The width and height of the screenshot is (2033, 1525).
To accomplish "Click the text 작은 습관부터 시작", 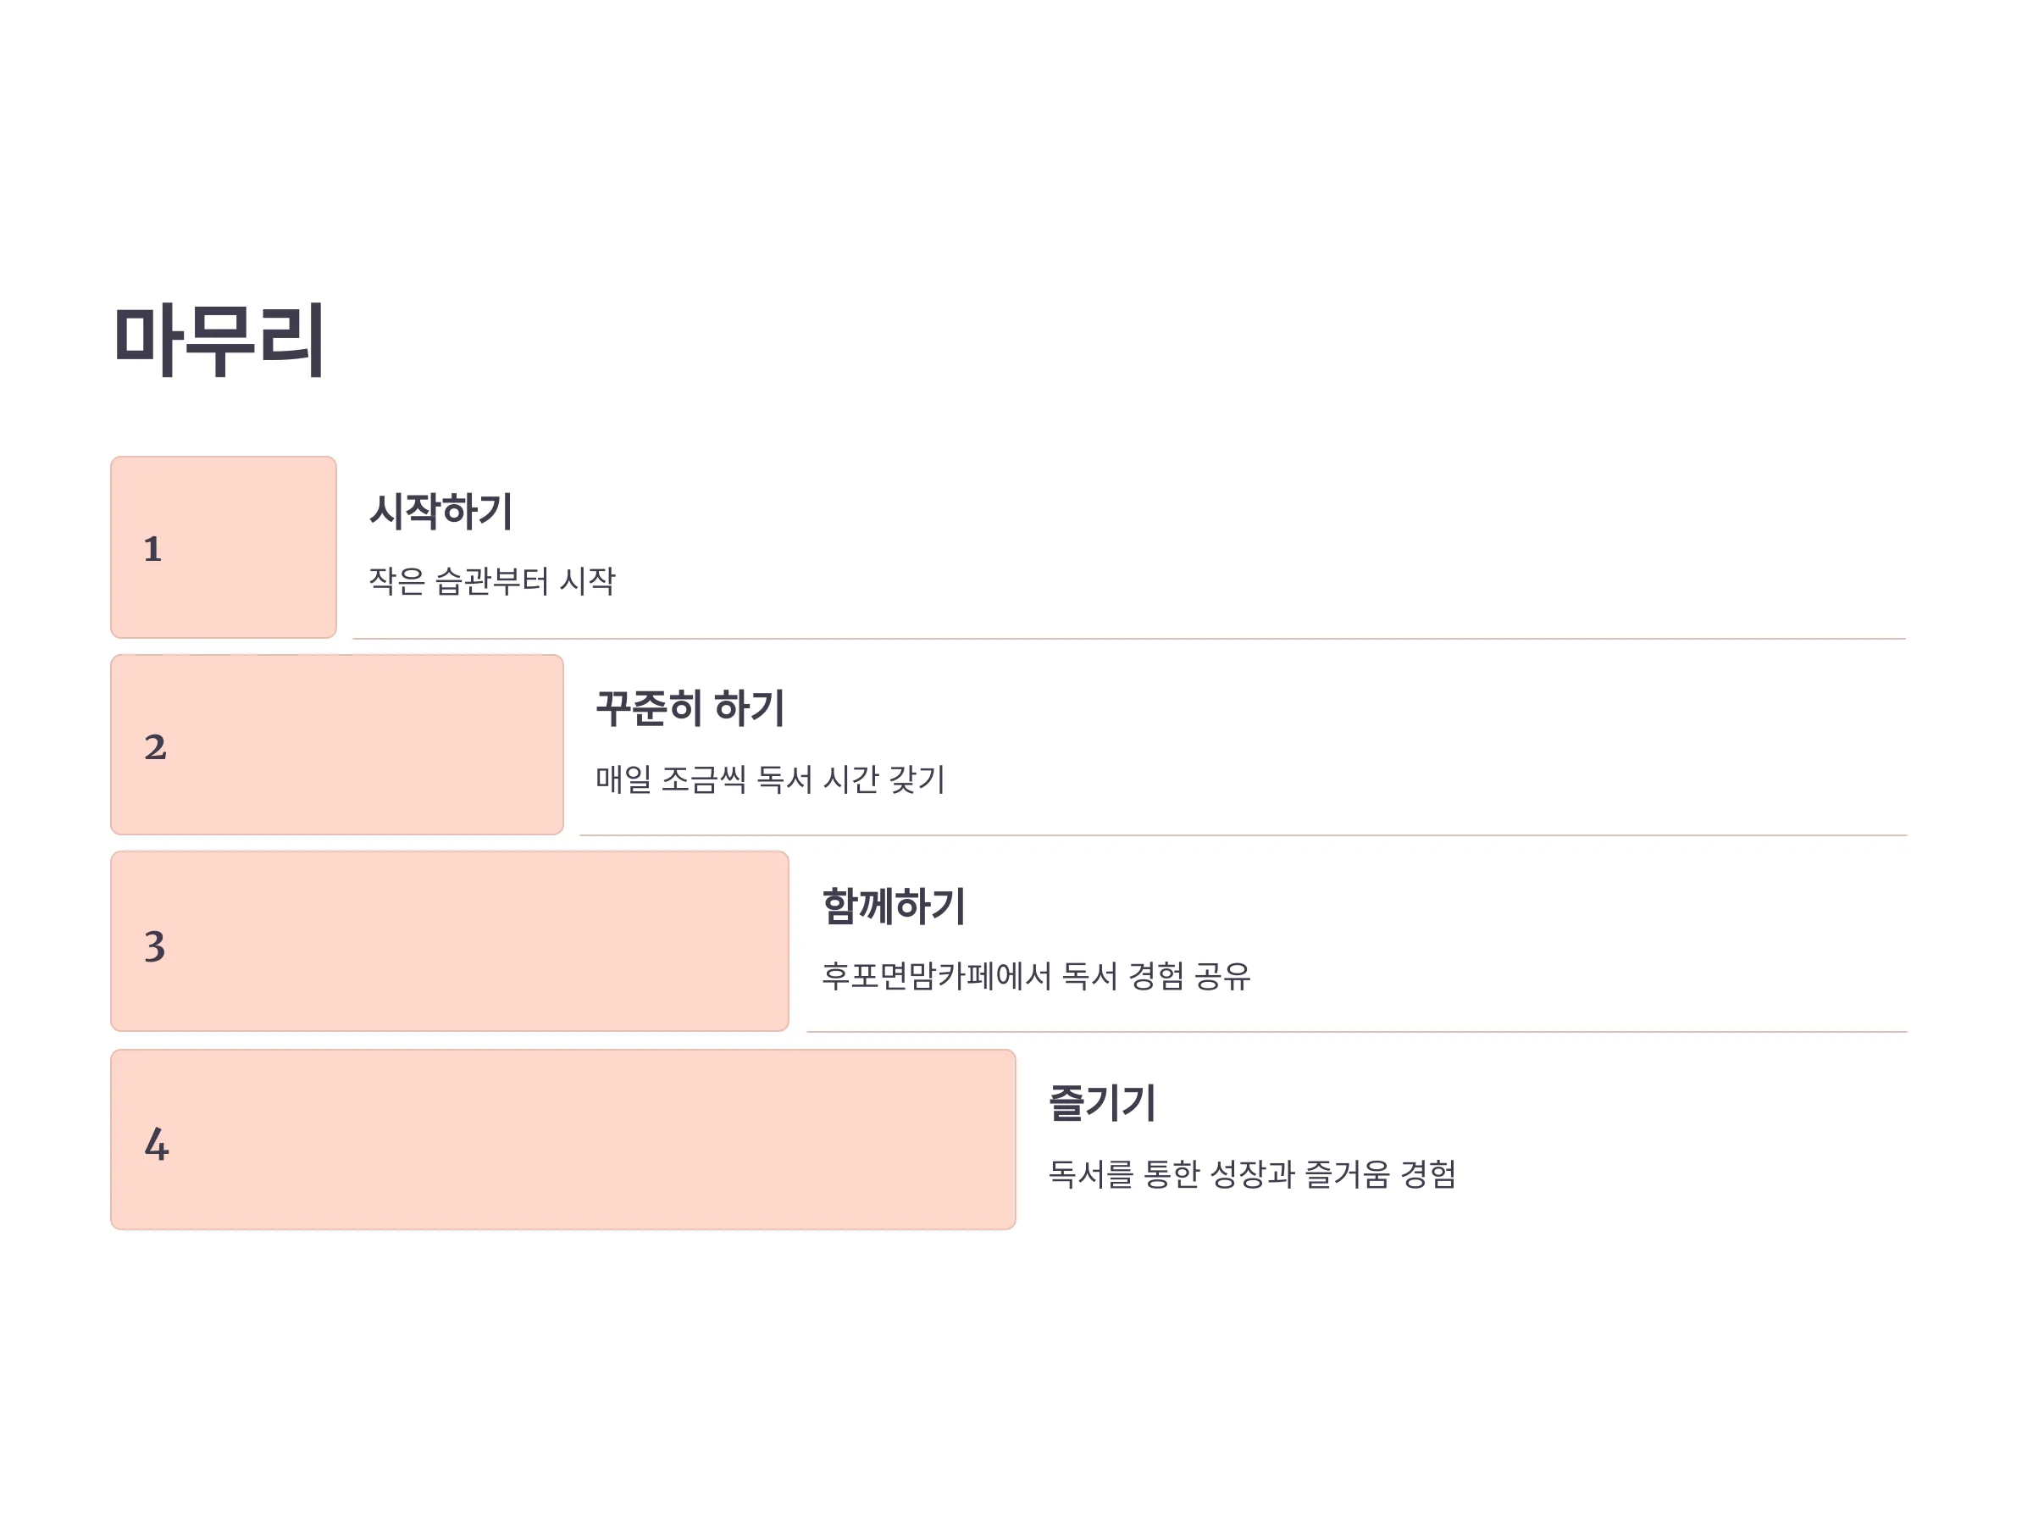I will [x=491, y=581].
